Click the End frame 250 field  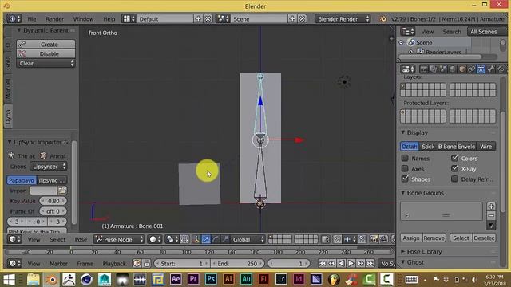[x=237, y=264]
